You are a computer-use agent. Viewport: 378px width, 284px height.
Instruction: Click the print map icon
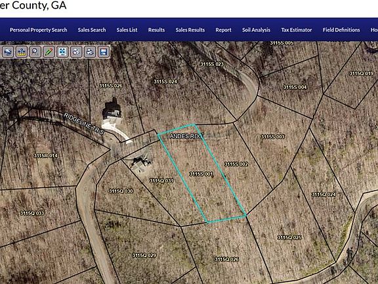pyautogui.click(x=90, y=52)
